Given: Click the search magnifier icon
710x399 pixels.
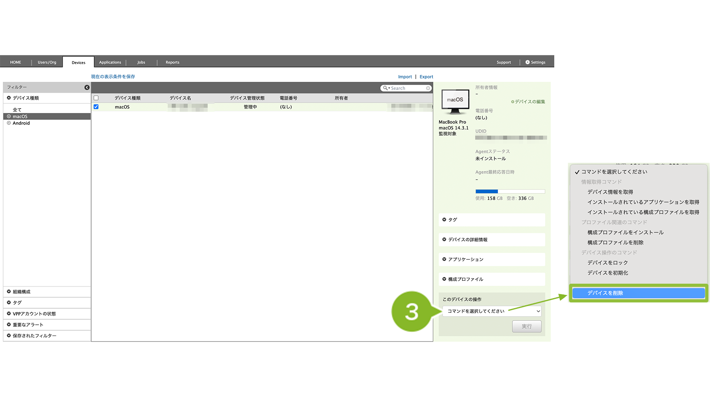Looking at the screenshot, I should coord(385,88).
